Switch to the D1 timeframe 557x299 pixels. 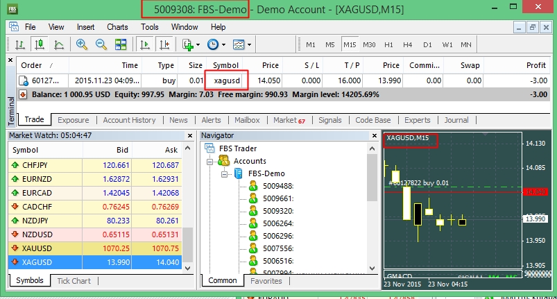[427, 44]
